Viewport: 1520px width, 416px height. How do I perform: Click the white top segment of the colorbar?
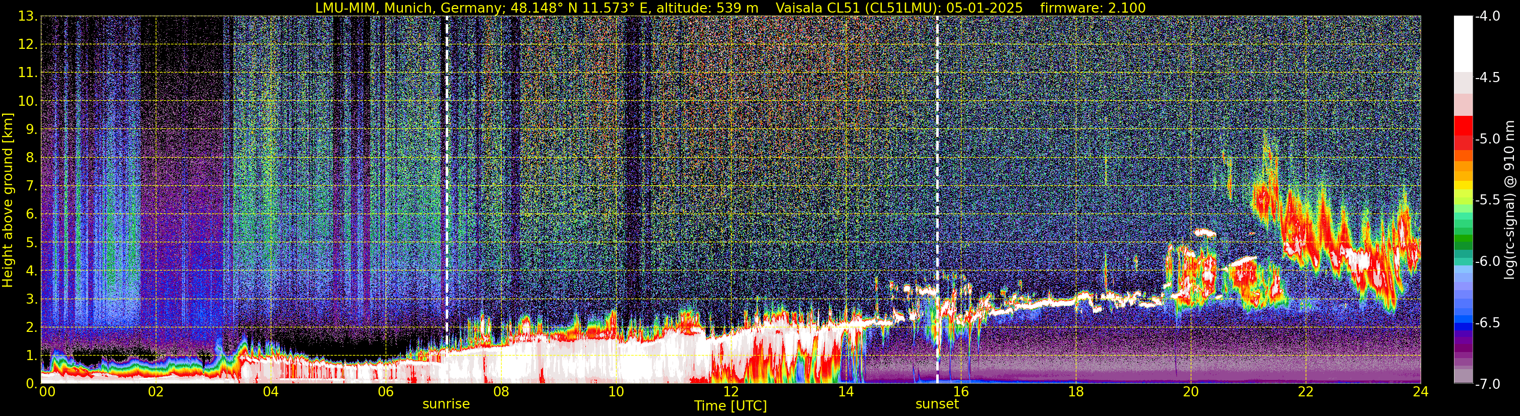pyautogui.click(x=1464, y=44)
